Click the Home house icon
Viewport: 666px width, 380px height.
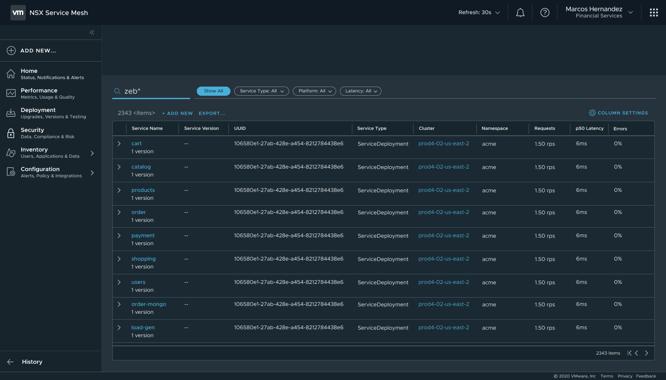click(11, 74)
